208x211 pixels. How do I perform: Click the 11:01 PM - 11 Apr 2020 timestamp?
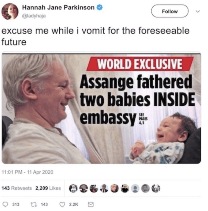pos(28,172)
